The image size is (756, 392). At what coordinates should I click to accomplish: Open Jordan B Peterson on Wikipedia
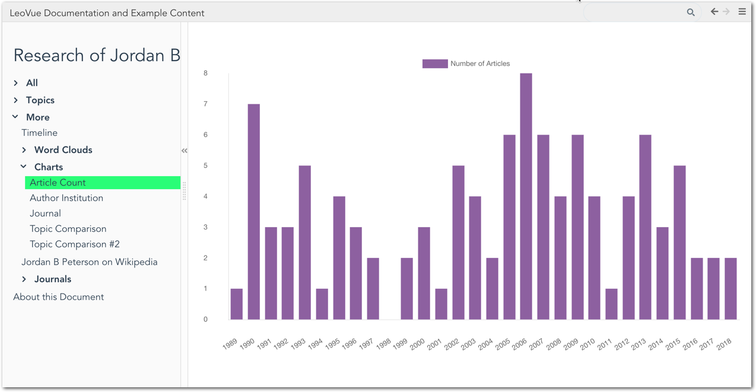(x=89, y=262)
